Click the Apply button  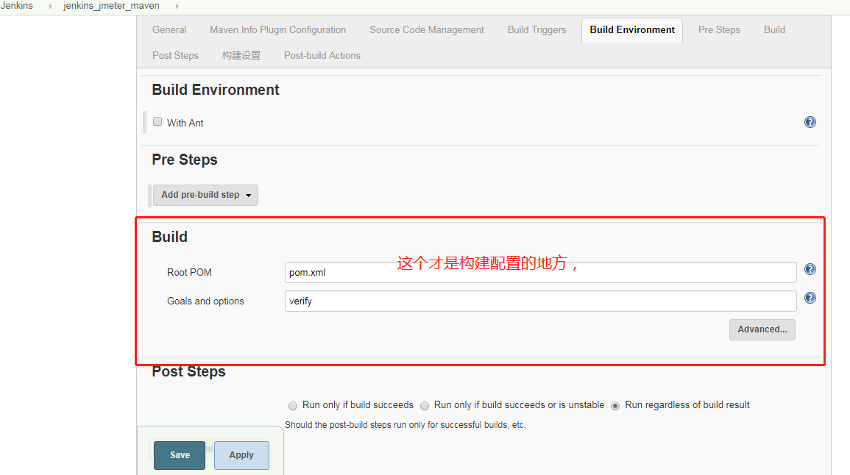pyautogui.click(x=241, y=455)
